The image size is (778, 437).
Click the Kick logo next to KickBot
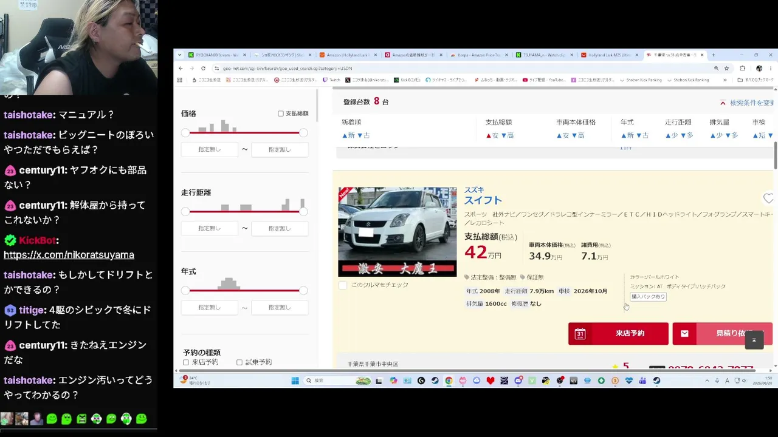10,240
